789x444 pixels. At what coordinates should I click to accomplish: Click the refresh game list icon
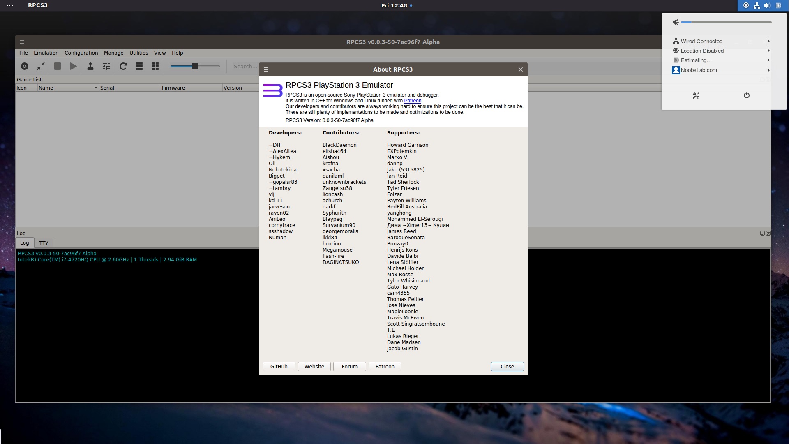tap(123, 66)
